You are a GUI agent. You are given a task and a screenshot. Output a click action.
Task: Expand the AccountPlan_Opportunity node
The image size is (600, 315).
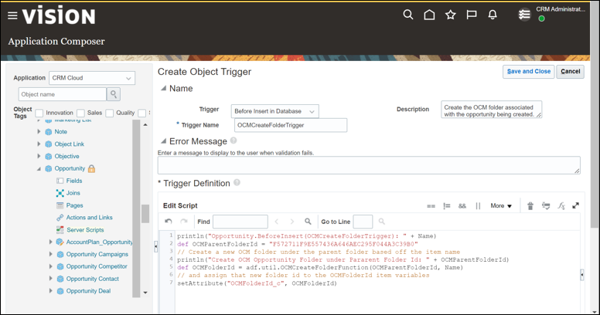(x=50, y=242)
